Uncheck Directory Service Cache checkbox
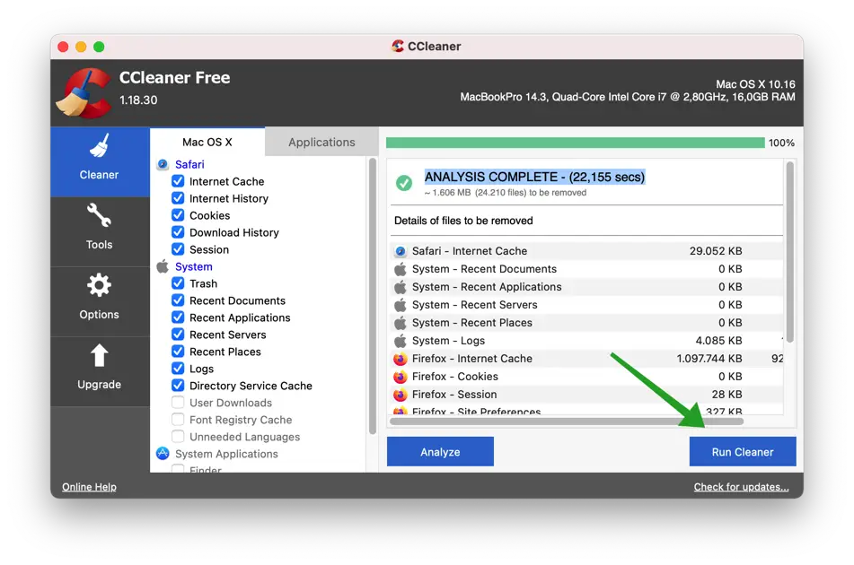 point(178,386)
